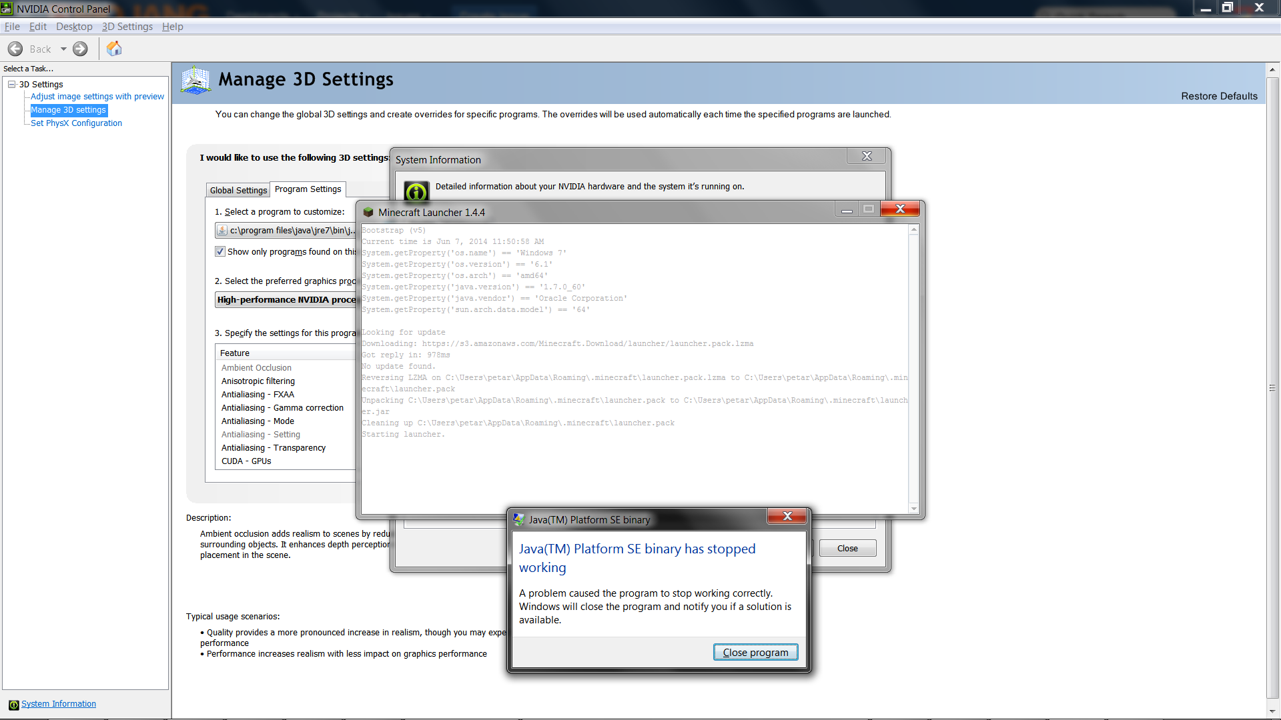This screenshot has height=720, width=1281.
Task: Collapse the 3D Settings tree node
Action: [12, 84]
